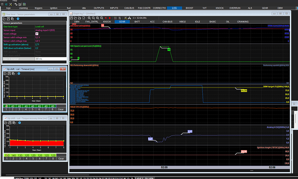
Task: Open the ignition menu
Action: click(x=53, y=7)
